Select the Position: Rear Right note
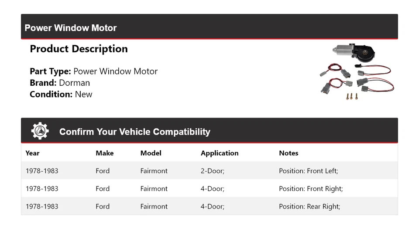This screenshot has width=419, height=229. (309, 206)
